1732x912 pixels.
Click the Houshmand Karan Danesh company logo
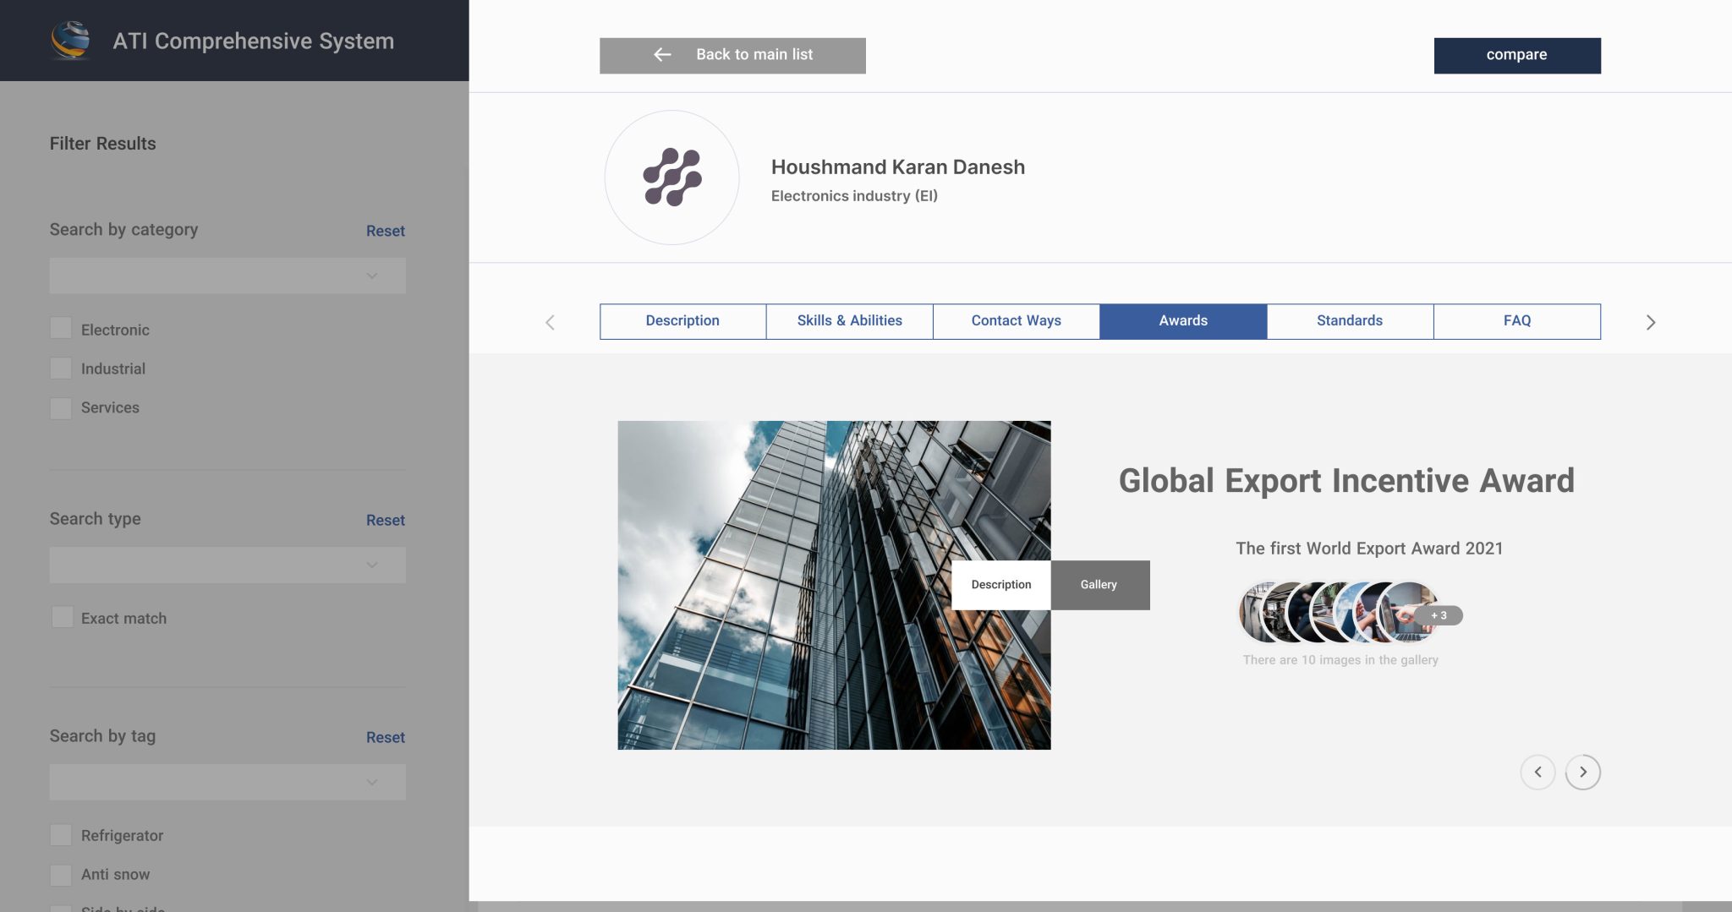point(671,177)
